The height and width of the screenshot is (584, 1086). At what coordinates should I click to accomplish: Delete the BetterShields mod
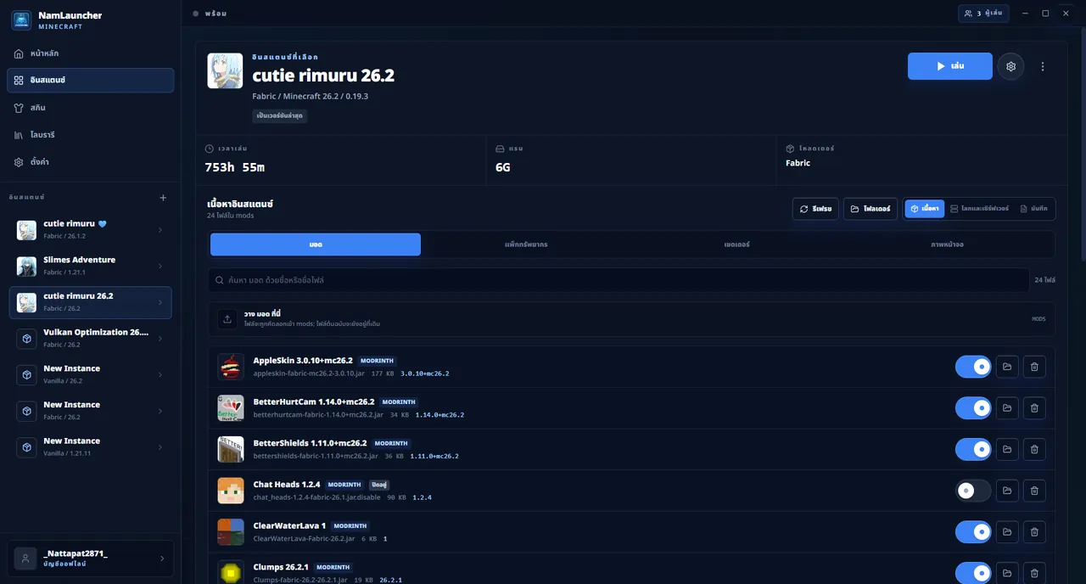point(1034,449)
